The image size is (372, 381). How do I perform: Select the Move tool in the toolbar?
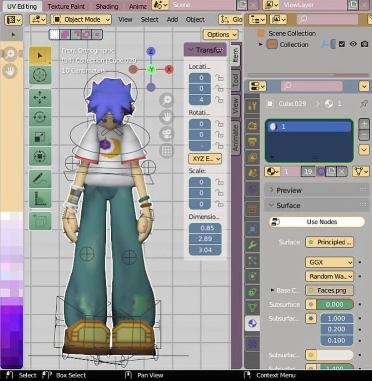39,97
